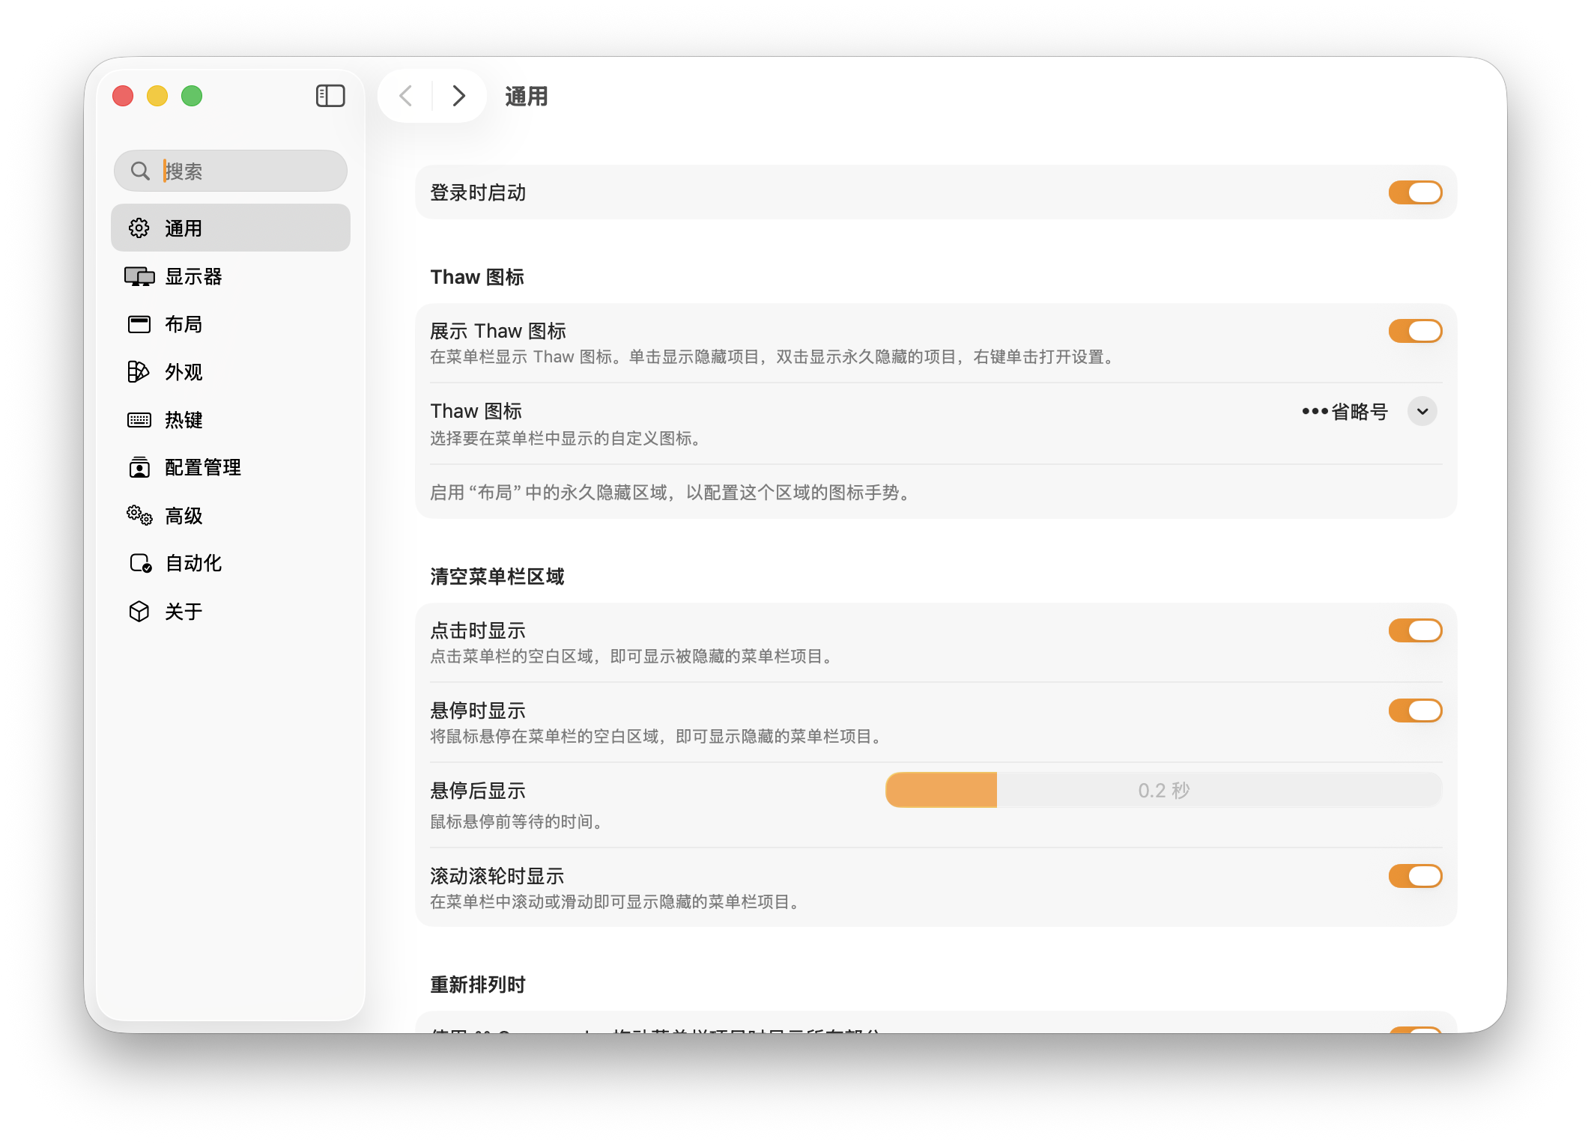Click the green zoom window button
This screenshot has height=1144, width=1591.
tap(192, 96)
